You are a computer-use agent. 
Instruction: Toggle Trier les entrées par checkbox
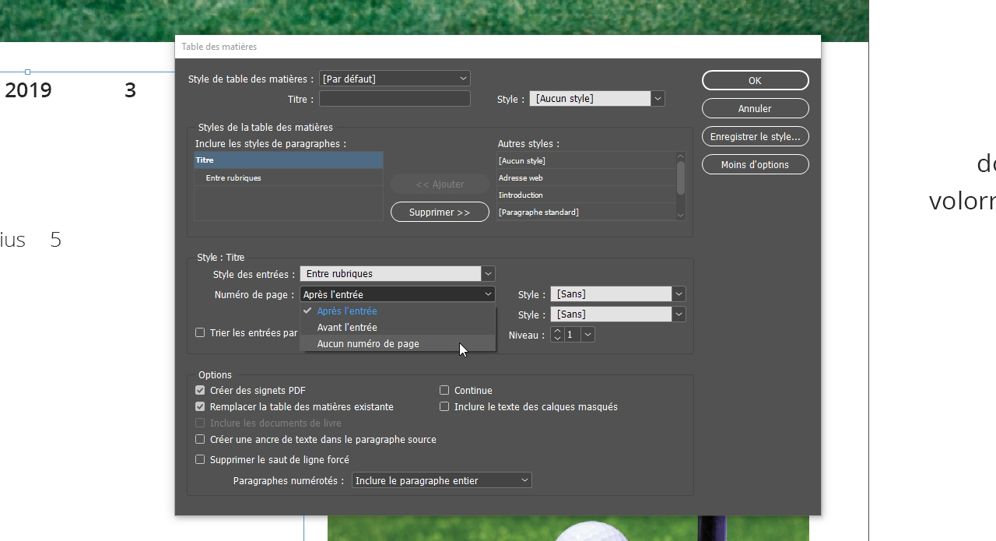click(x=200, y=332)
